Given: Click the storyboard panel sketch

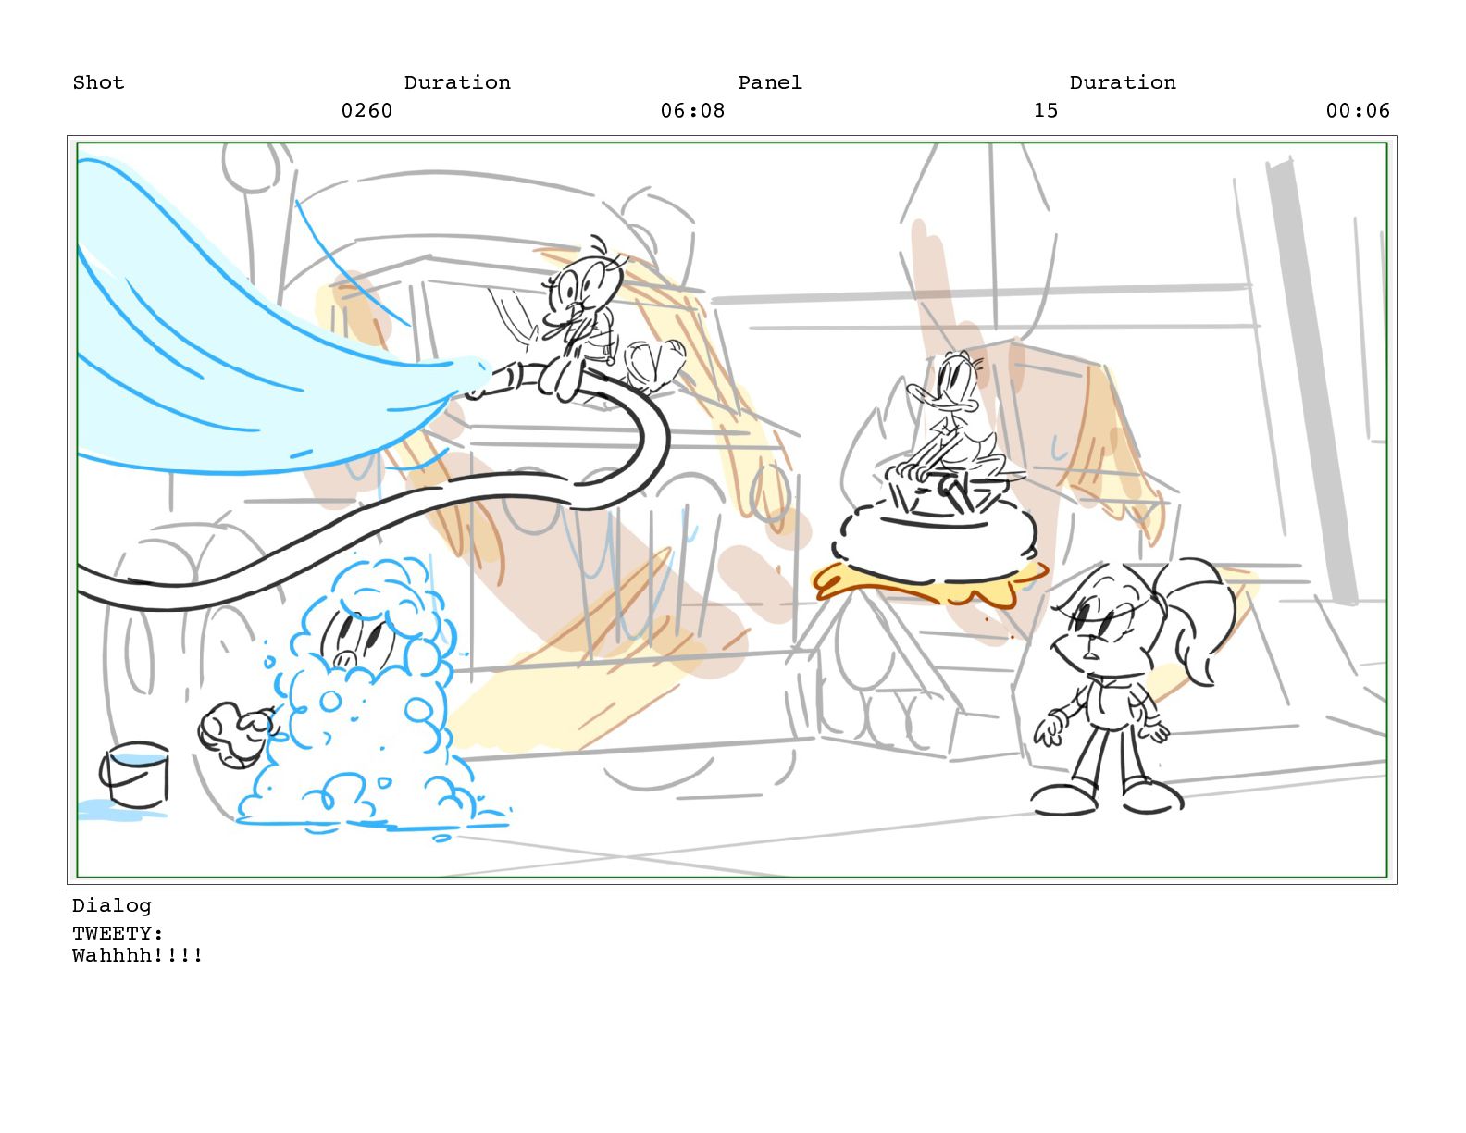Looking at the screenshot, I should [731, 510].
